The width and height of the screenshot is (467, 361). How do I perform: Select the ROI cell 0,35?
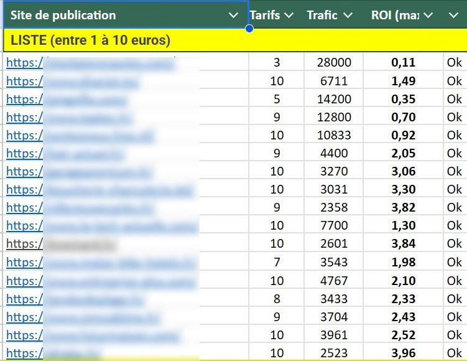404,99
